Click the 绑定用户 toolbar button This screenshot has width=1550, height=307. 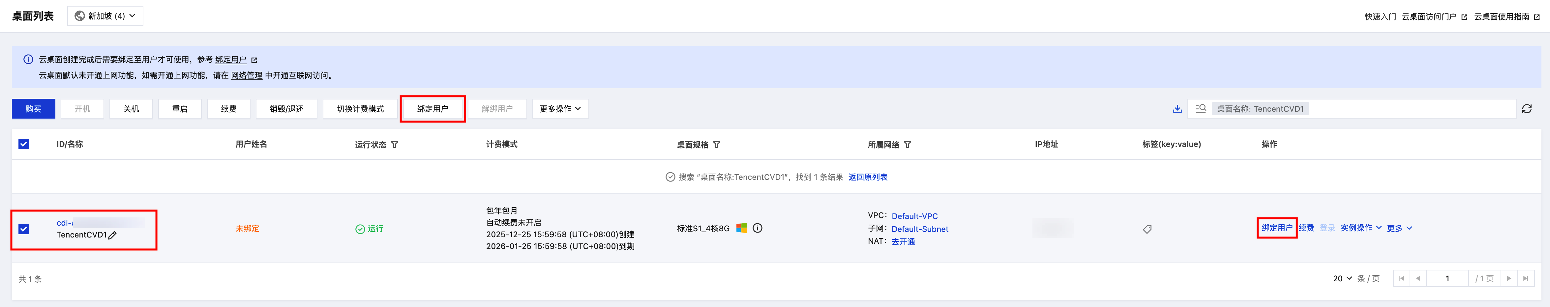pyautogui.click(x=432, y=109)
